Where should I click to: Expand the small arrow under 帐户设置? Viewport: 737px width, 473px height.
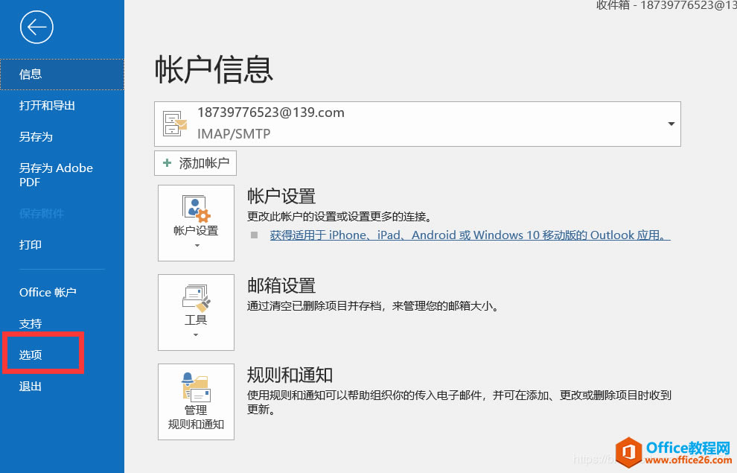pos(197,245)
